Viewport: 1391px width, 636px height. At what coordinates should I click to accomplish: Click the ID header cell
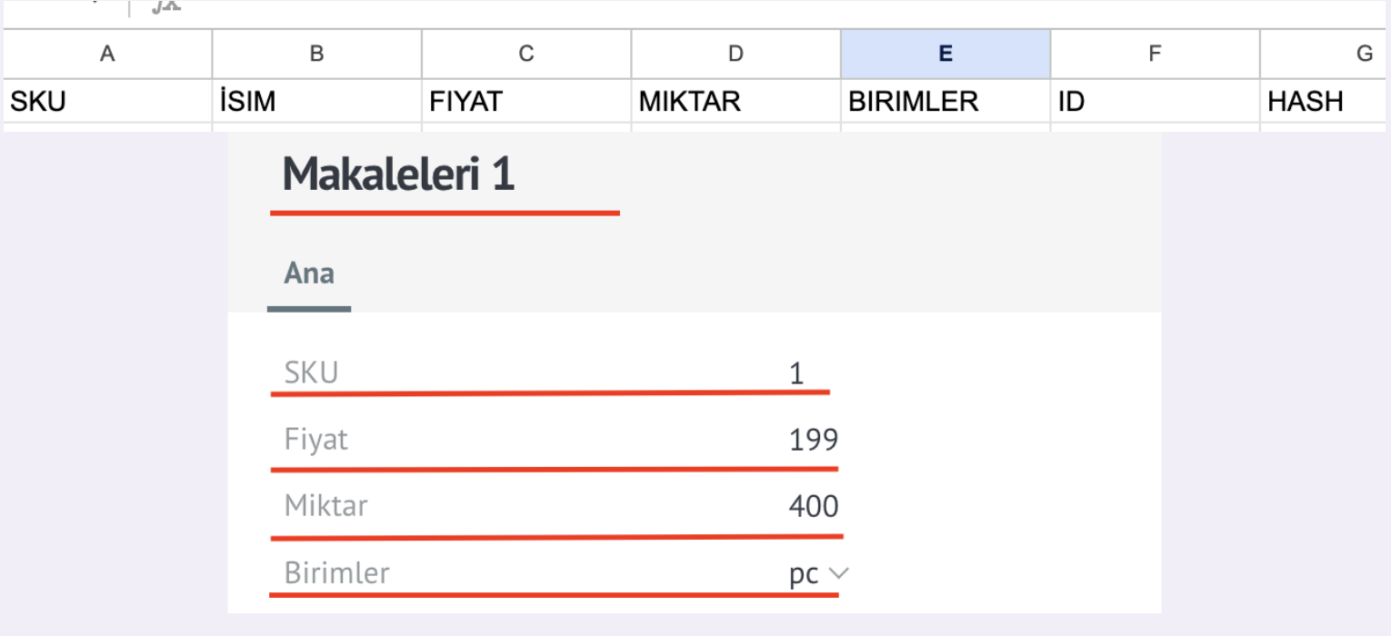1155,101
